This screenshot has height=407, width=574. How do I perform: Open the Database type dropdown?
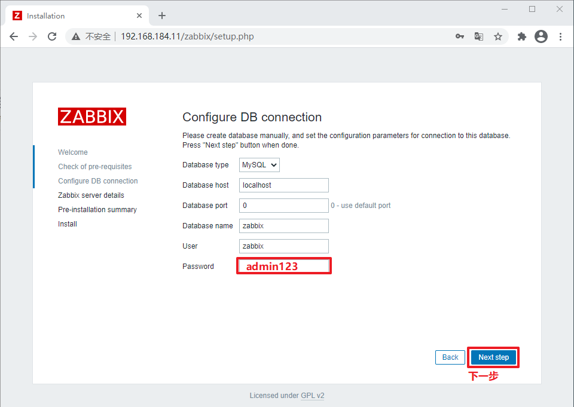tap(259, 165)
